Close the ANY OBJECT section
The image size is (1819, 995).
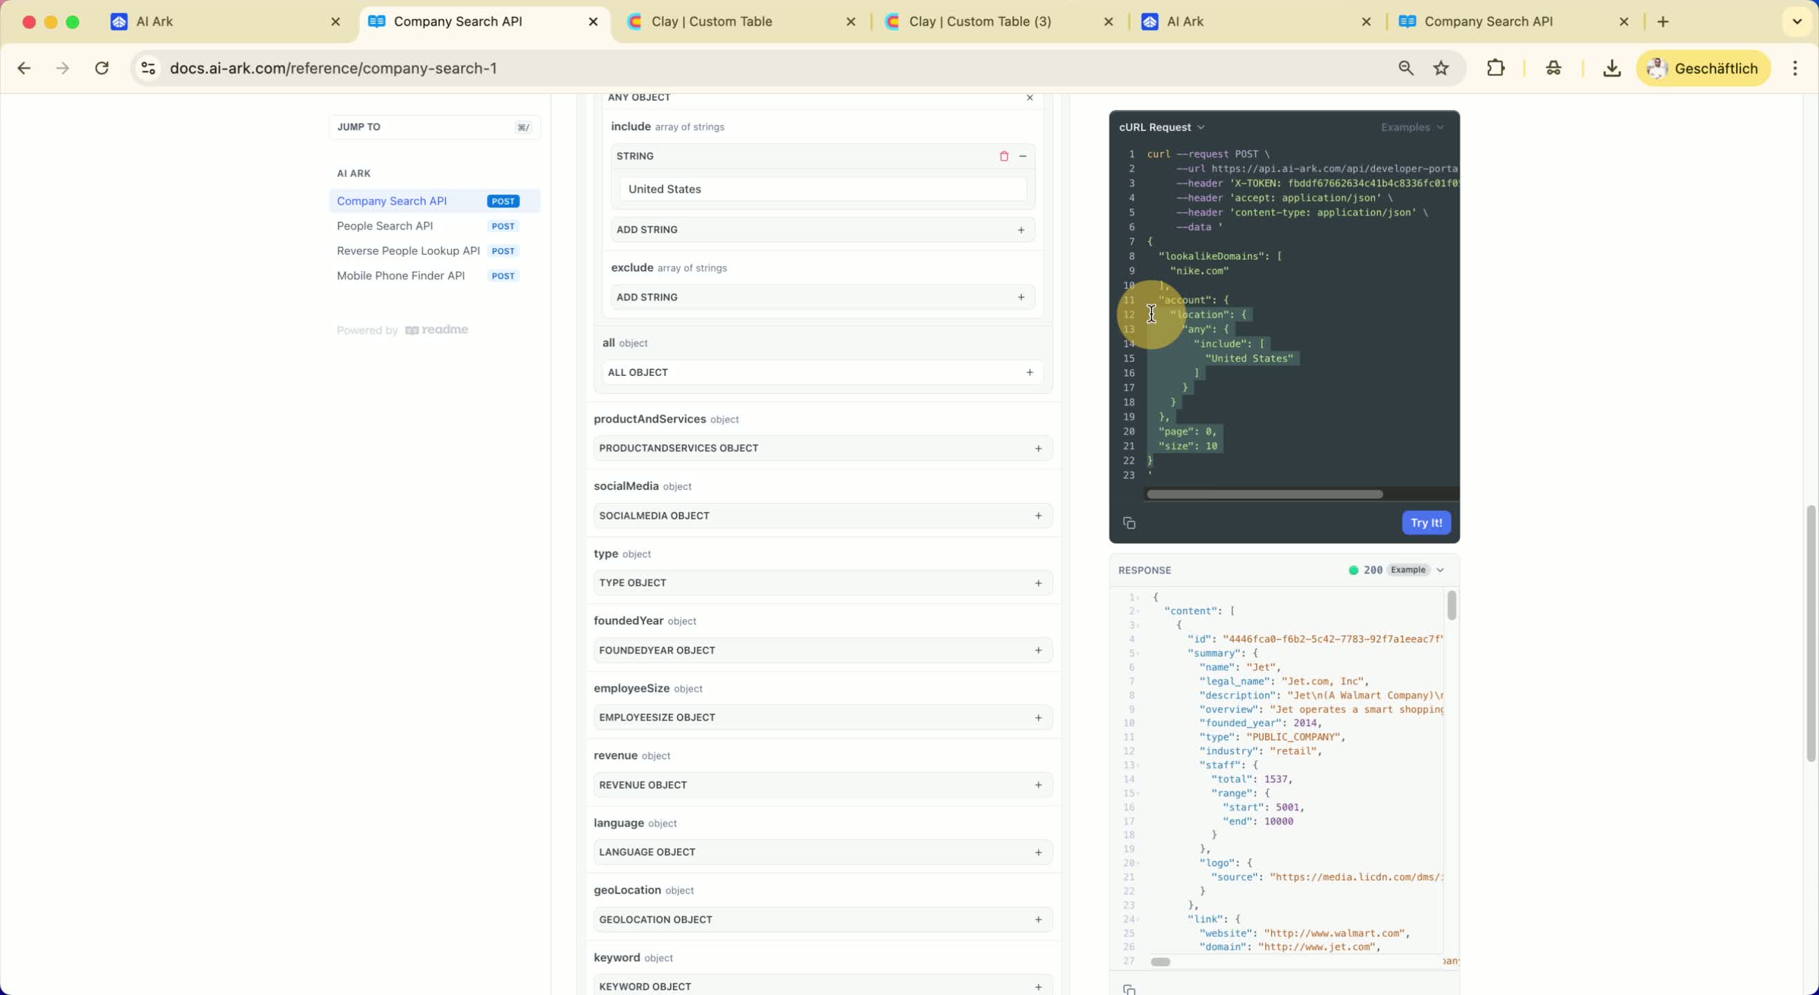(1030, 98)
